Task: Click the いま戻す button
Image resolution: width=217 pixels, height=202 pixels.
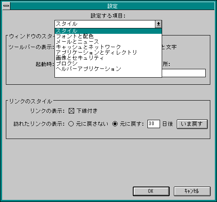Action: click(192, 124)
